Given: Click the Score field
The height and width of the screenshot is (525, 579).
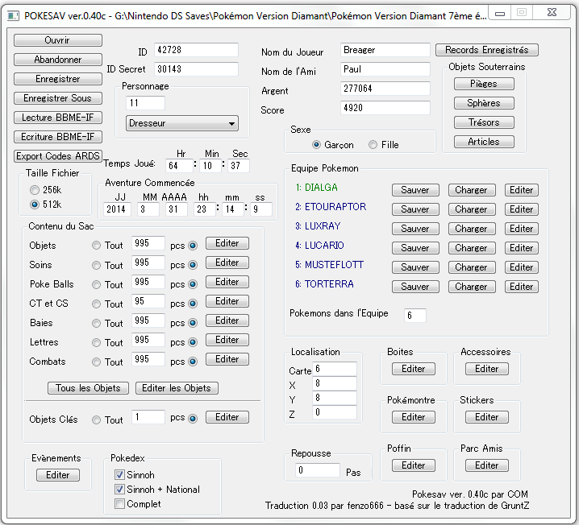Looking at the screenshot, I should coord(385,108).
